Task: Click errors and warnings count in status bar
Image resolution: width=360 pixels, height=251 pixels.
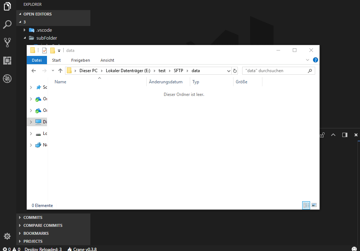Action: (12, 249)
